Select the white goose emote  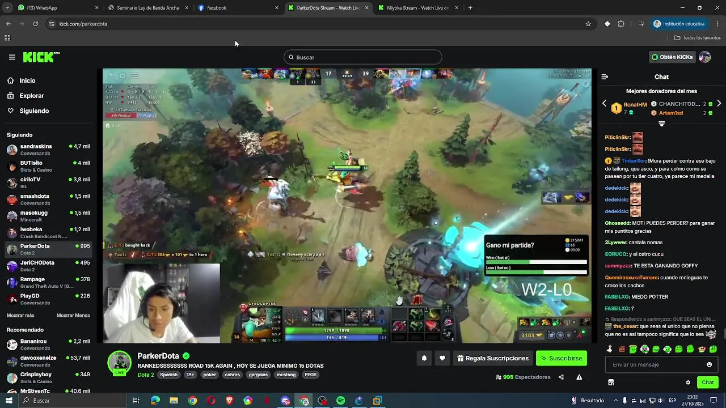coord(610,349)
